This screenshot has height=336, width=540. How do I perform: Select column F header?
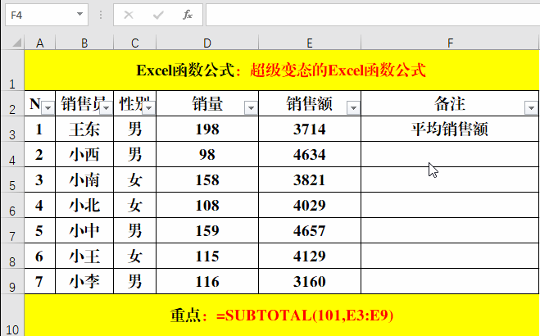coord(450,43)
